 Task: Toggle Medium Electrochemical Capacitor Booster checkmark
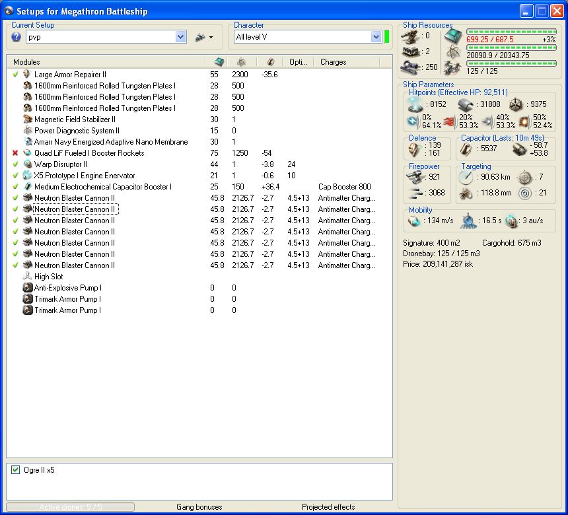15,186
